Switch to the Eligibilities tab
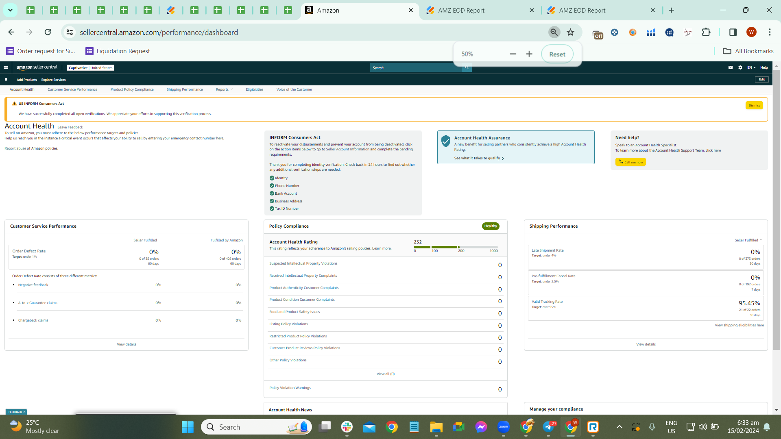Screen dimensions: 781x439 point(254,89)
